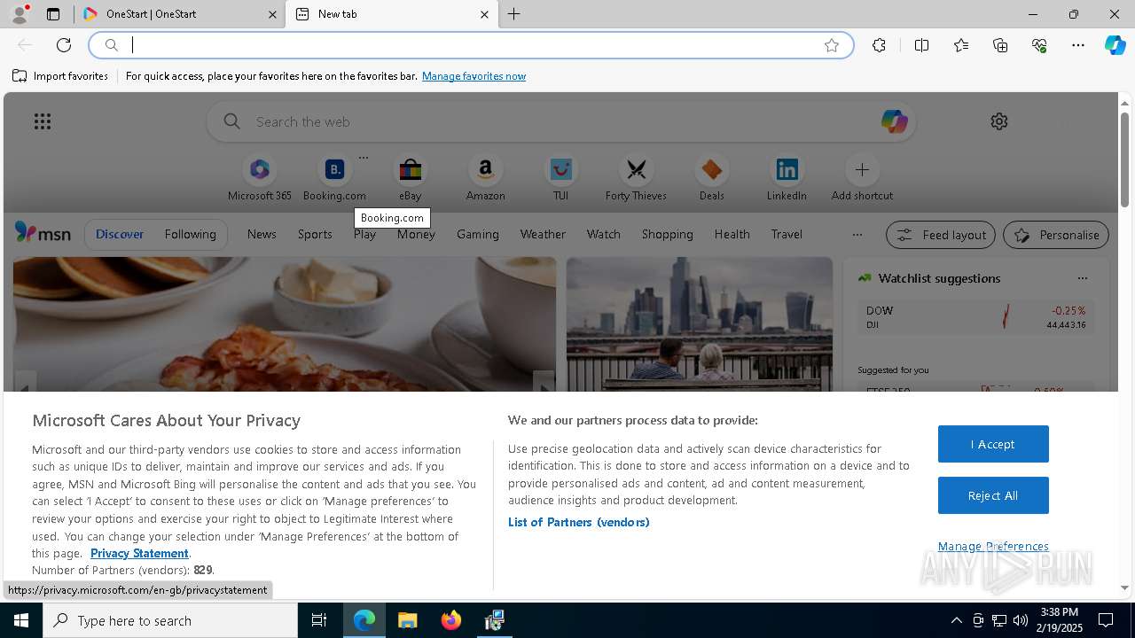This screenshot has width=1135, height=638.
Task: Add this page to favorites star
Action: [x=832, y=45]
